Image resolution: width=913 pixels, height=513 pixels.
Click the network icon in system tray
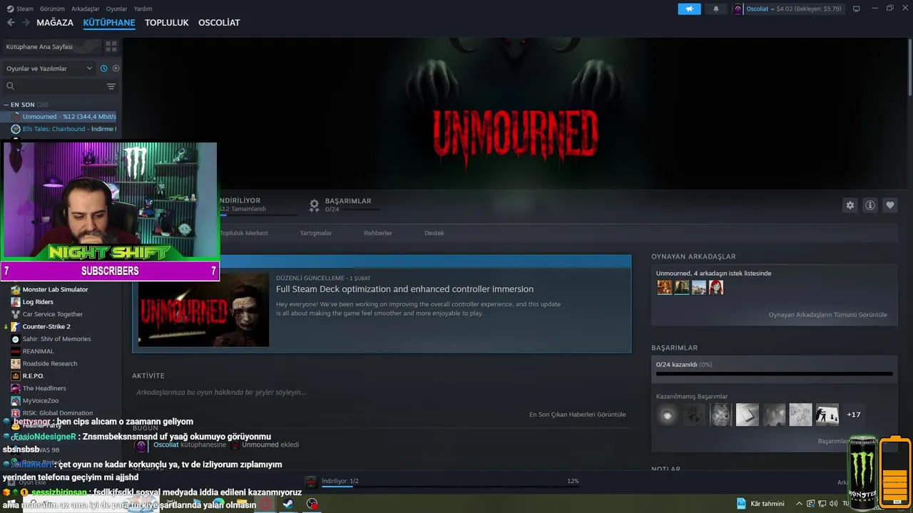822,504
